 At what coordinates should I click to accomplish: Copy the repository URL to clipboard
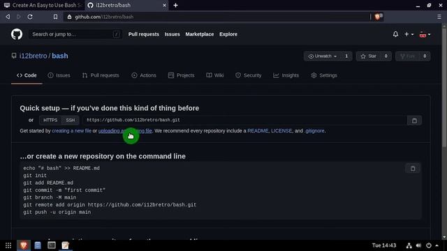(414, 121)
